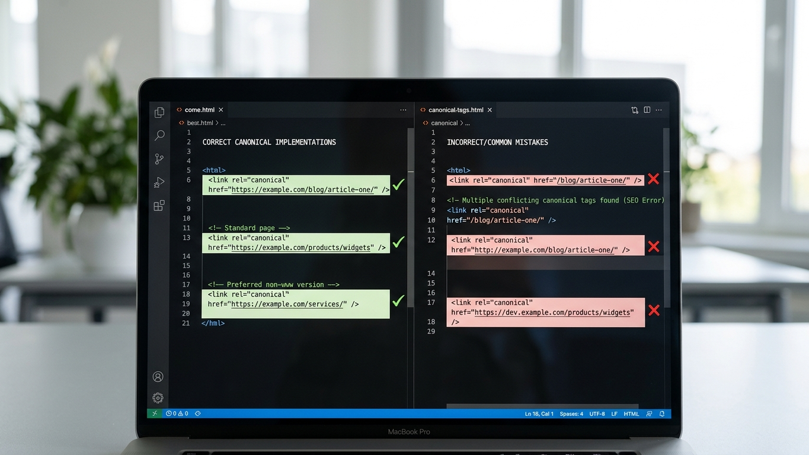Click heading CORRECT CANONICAL IMPLEMENTATIONS
The width and height of the screenshot is (809, 455).
pyautogui.click(x=269, y=142)
